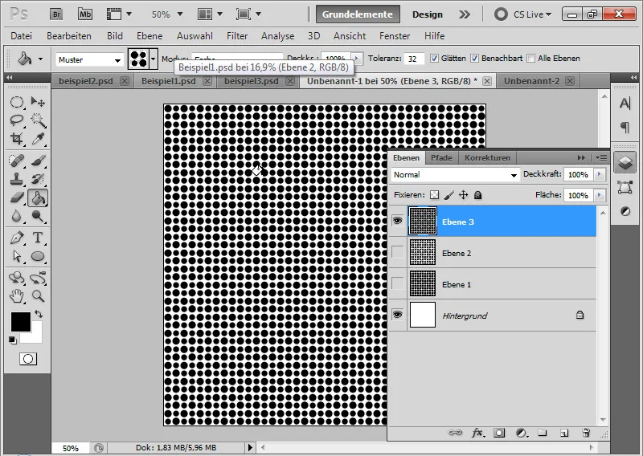
Task: Switch to the Pfade tab
Action: pos(441,157)
